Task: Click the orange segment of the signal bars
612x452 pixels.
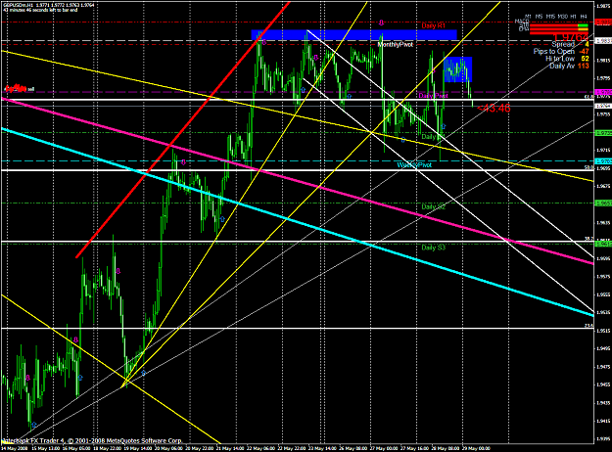Action: (x=583, y=29)
